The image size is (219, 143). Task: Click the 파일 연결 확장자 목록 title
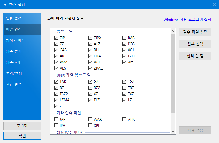coord(65,19)
